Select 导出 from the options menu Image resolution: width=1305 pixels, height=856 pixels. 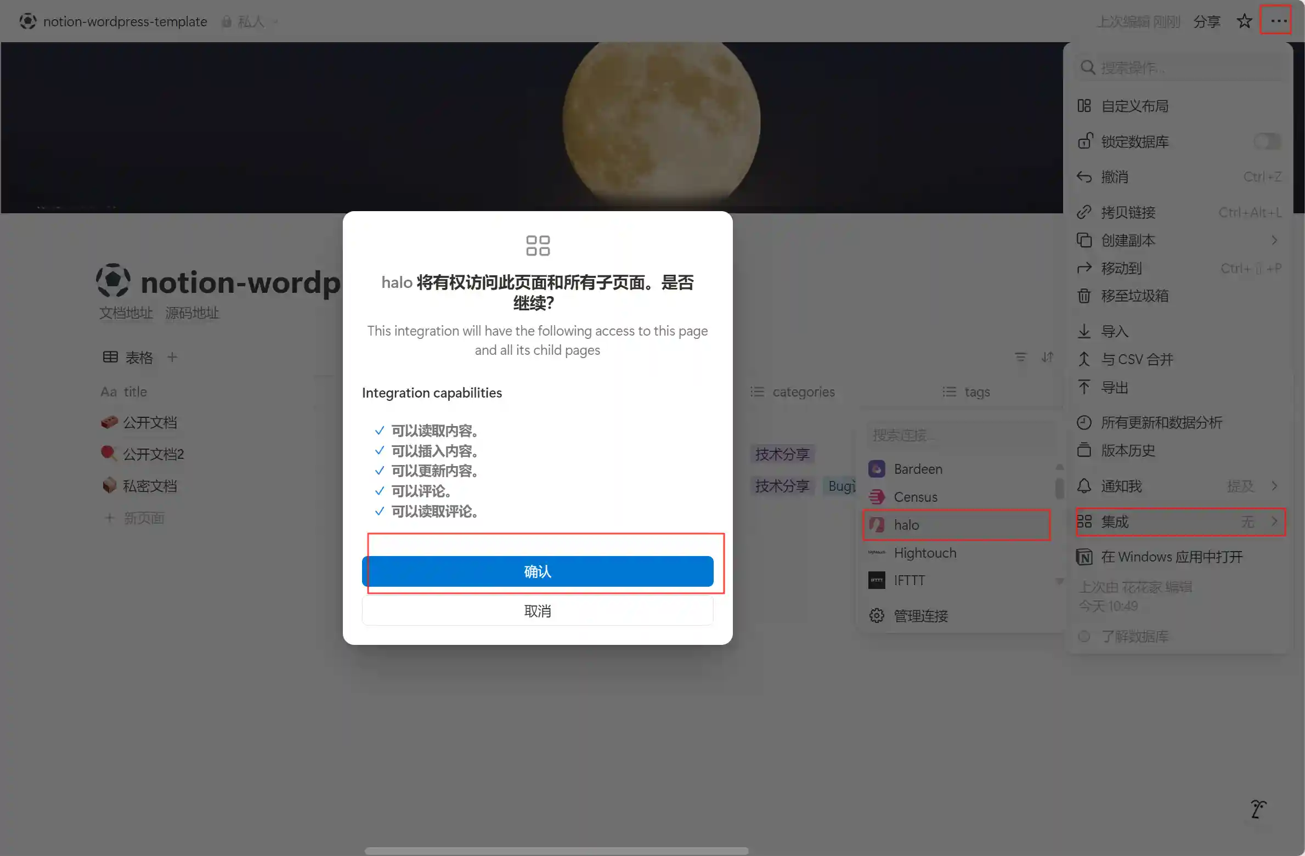point(1116,387)
